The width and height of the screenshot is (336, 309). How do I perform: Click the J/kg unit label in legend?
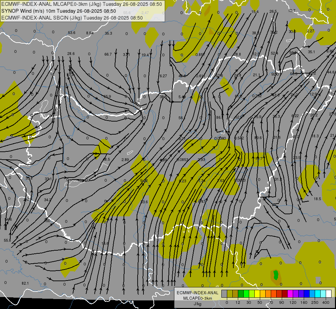[197, 304]
